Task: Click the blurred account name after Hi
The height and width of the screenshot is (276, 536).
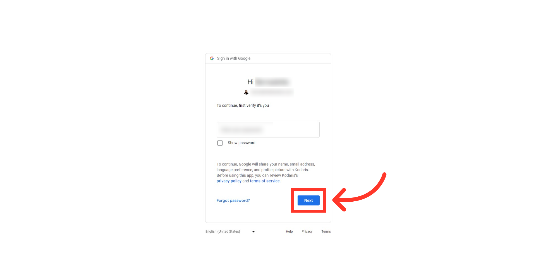Action: click(272, 82)
